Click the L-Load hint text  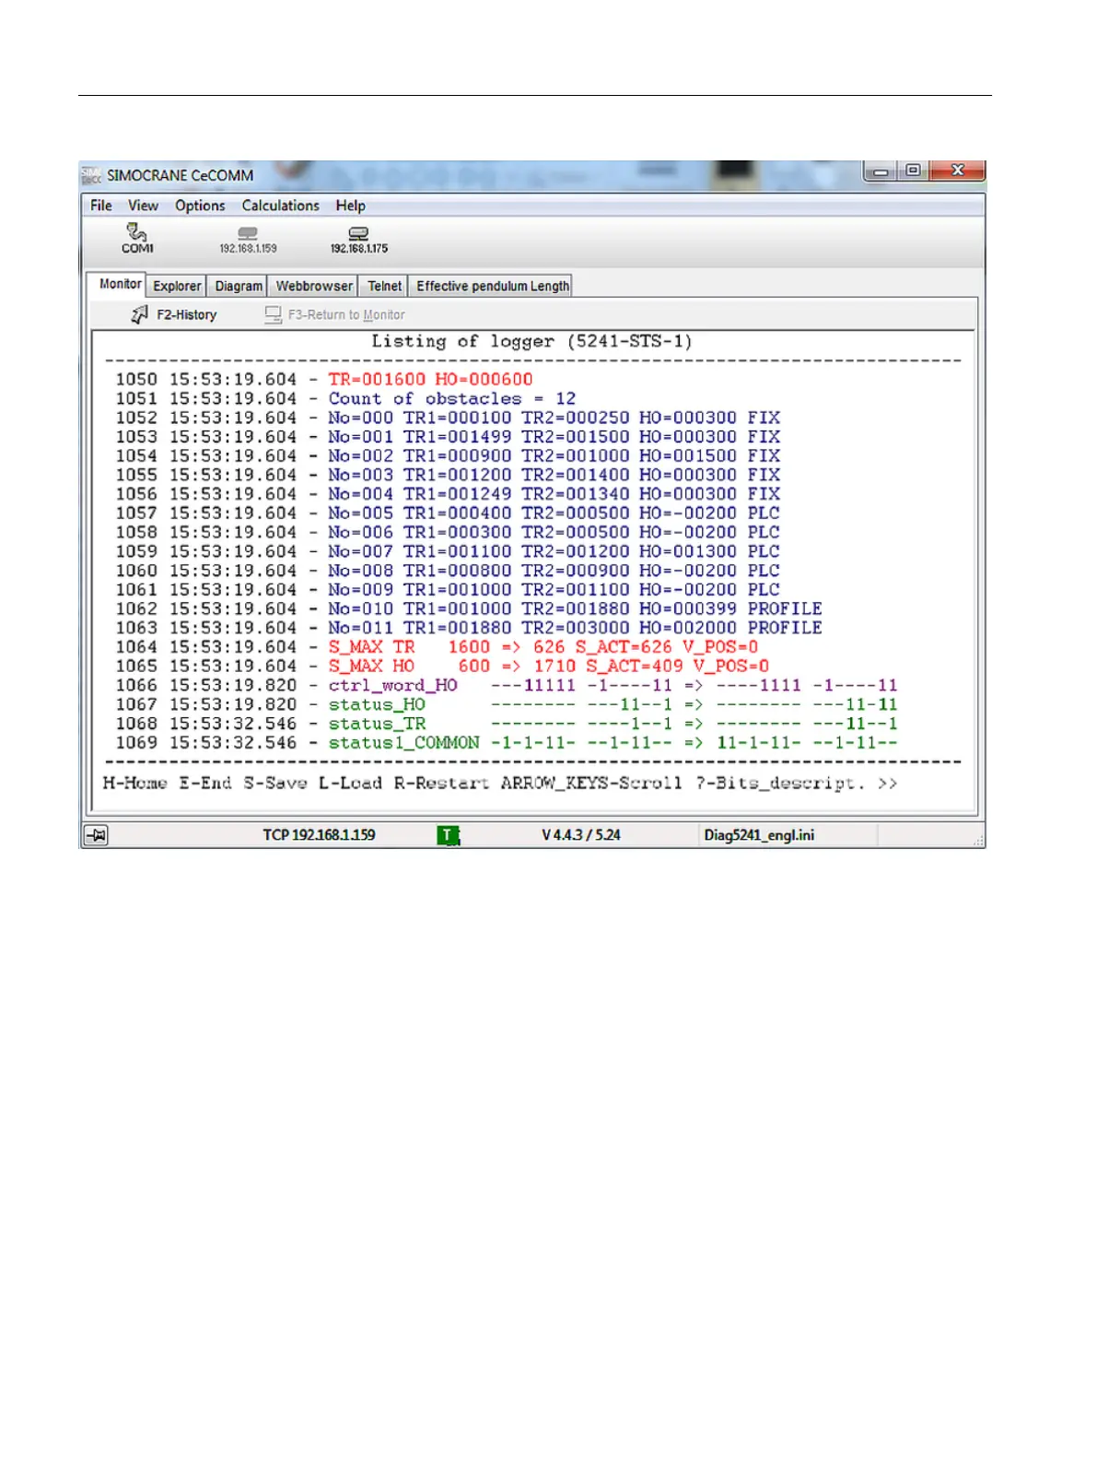[351, 784]
